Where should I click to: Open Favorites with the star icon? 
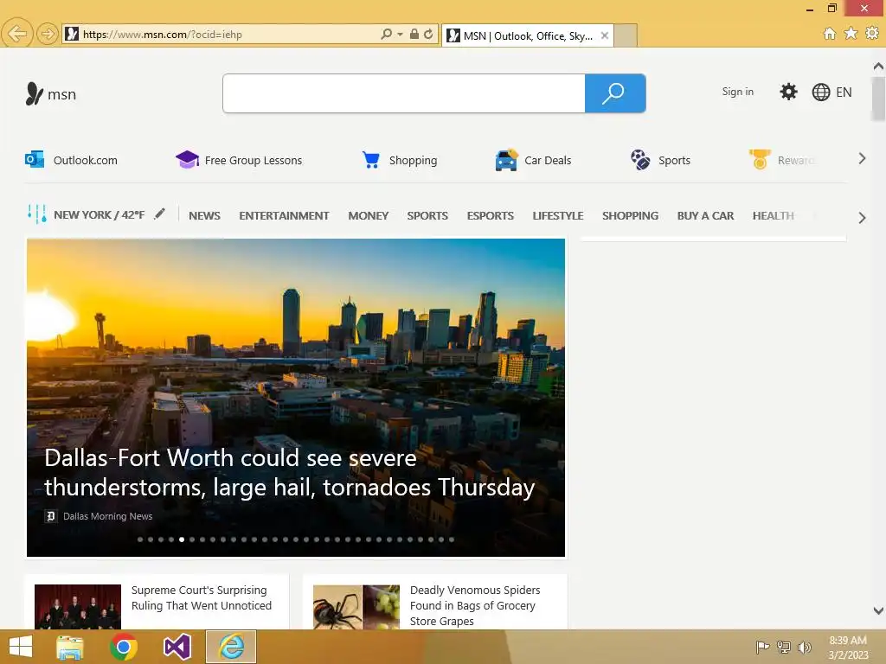click(851, 34)
